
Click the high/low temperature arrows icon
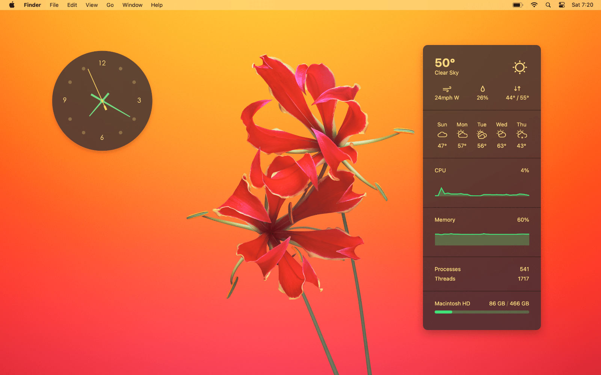click(517, 89)
